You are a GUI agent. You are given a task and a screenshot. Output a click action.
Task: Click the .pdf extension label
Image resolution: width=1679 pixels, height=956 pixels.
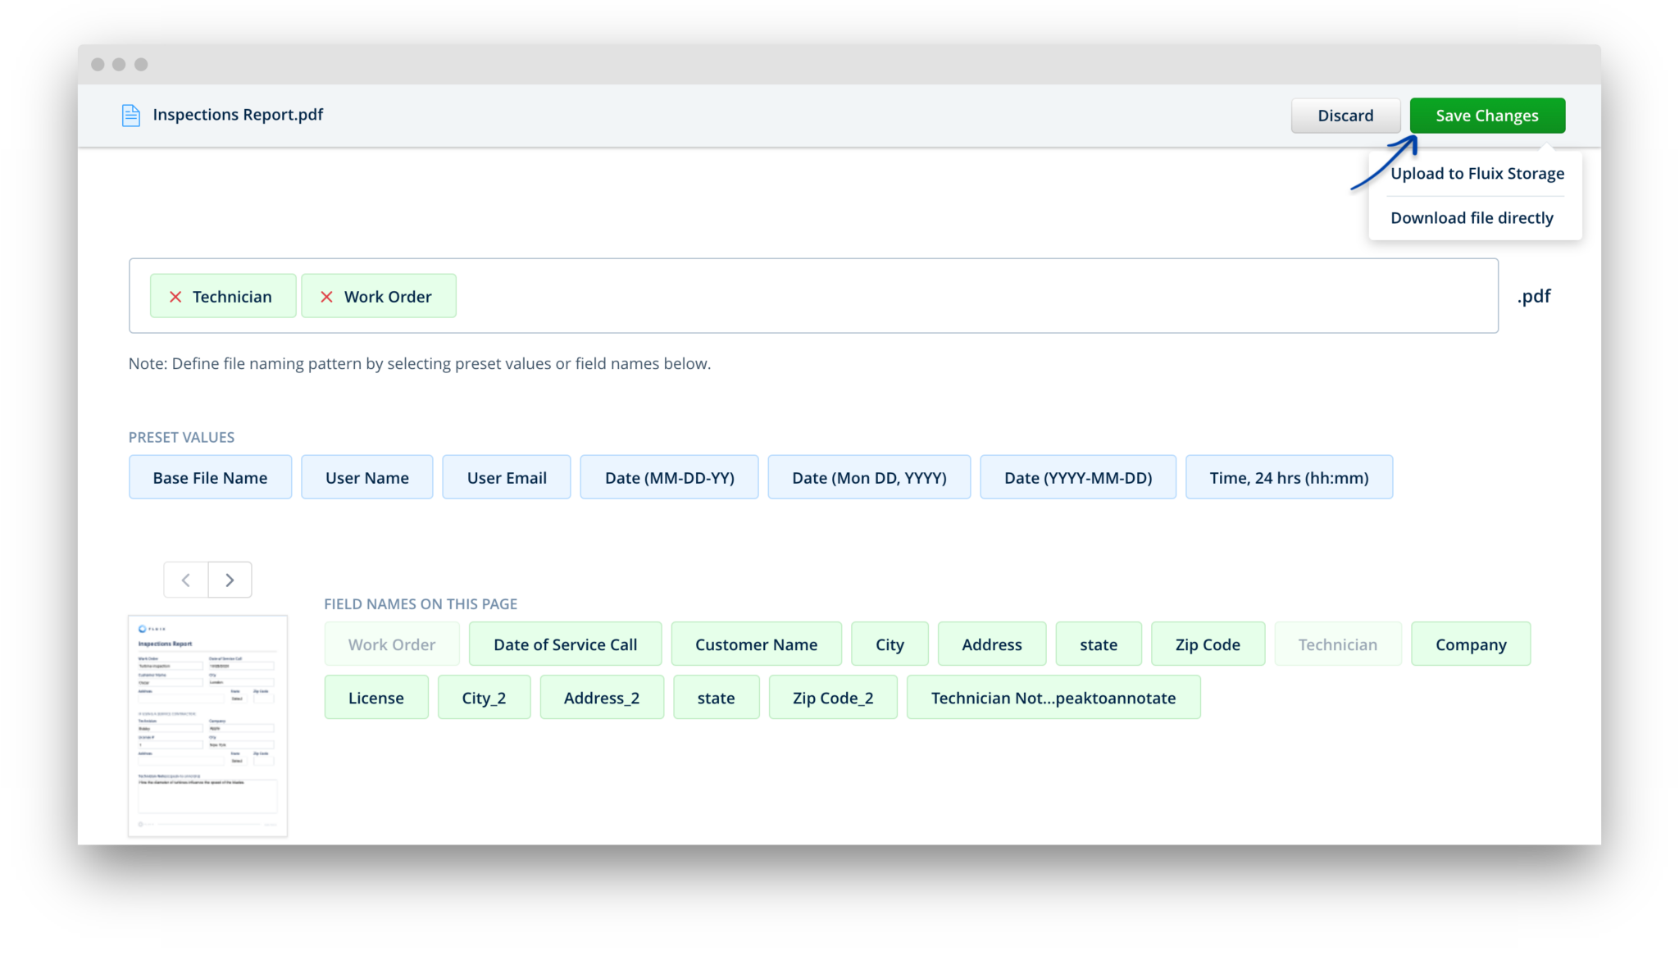point(1534,296)
